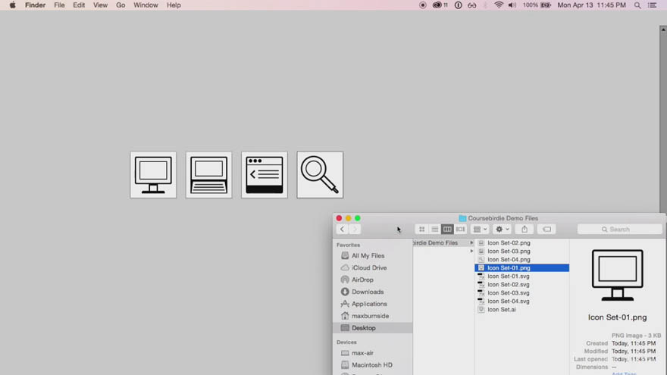Open the View menu

coord(100,5)
